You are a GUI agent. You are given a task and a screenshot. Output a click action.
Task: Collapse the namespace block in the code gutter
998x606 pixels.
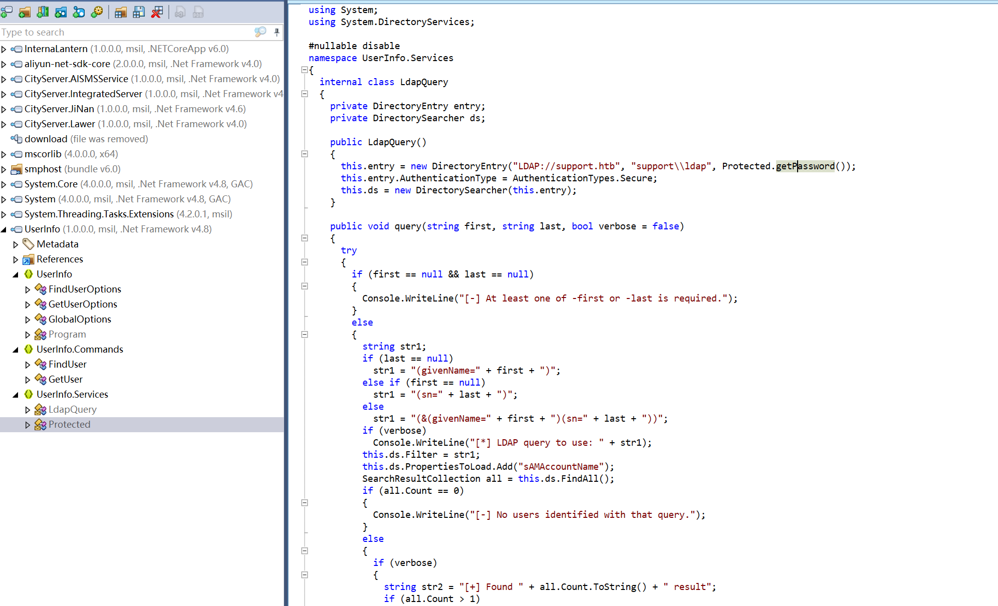[304, 70]
